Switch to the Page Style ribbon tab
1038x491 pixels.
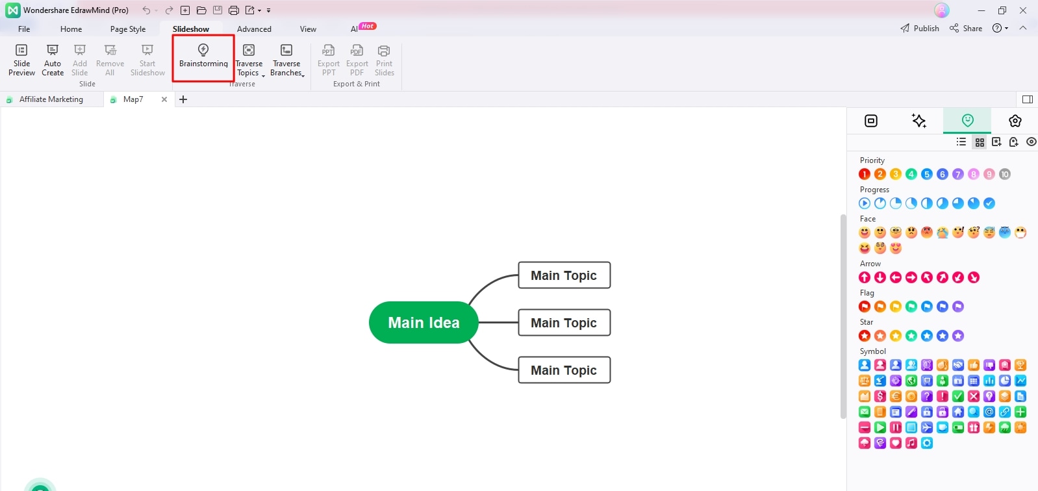[128, 29]
